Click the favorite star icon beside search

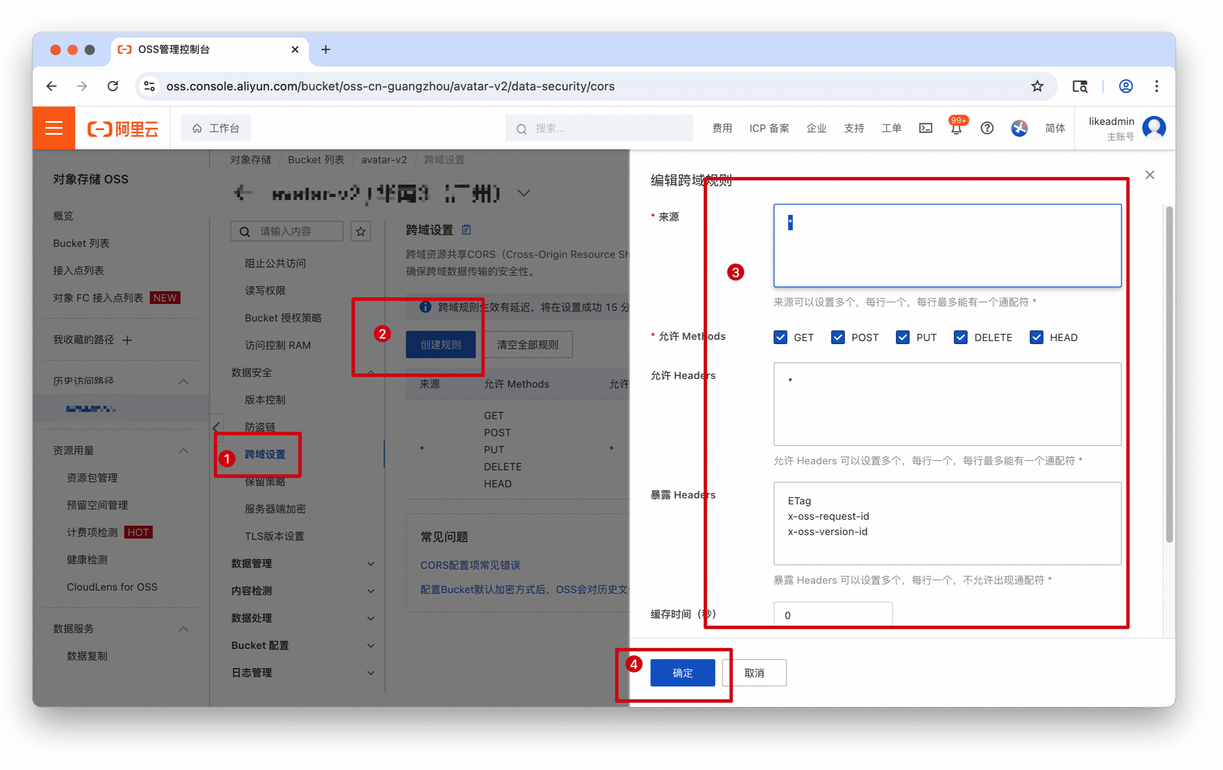coord(361,231)
